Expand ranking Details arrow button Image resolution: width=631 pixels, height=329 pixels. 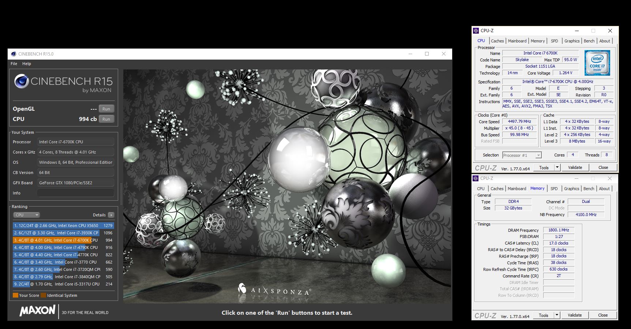tap(111, 215)
